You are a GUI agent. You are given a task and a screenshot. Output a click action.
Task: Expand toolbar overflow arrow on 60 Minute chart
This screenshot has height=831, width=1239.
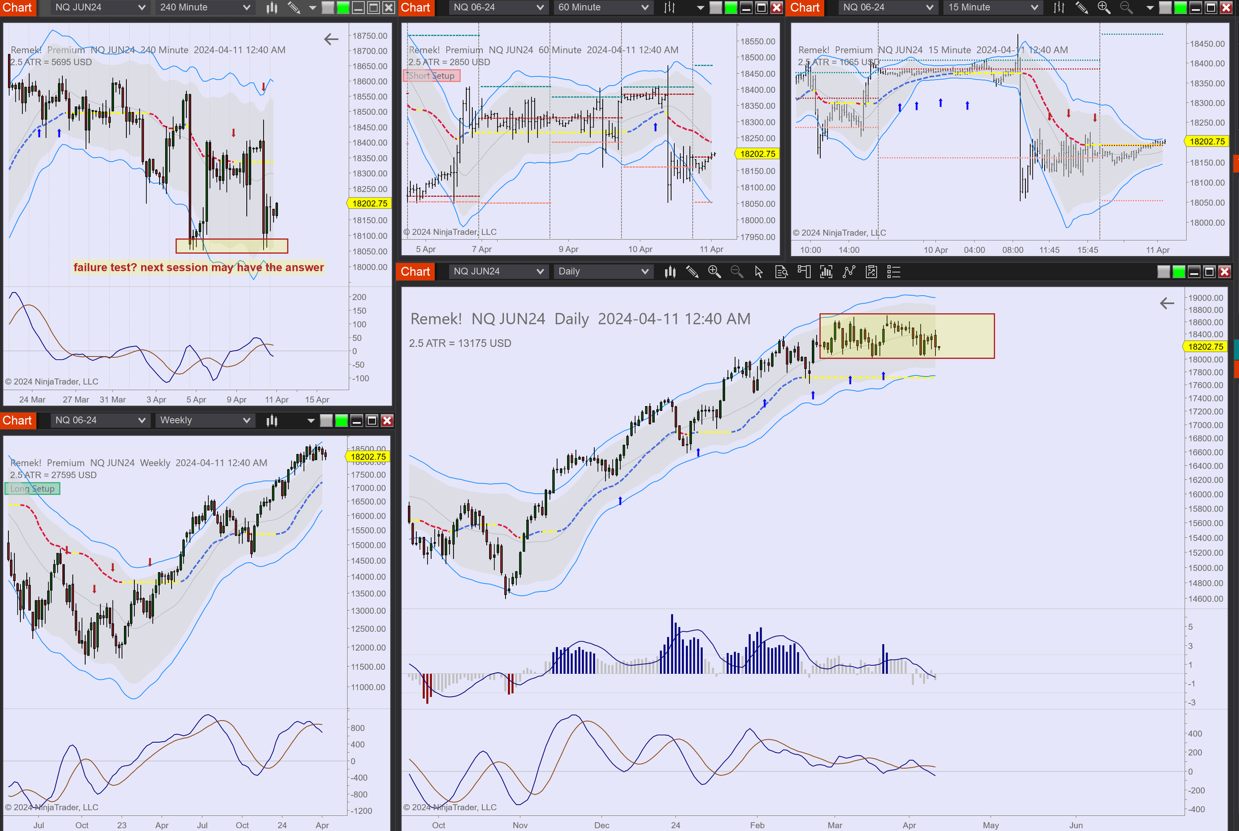pos(700,7)
